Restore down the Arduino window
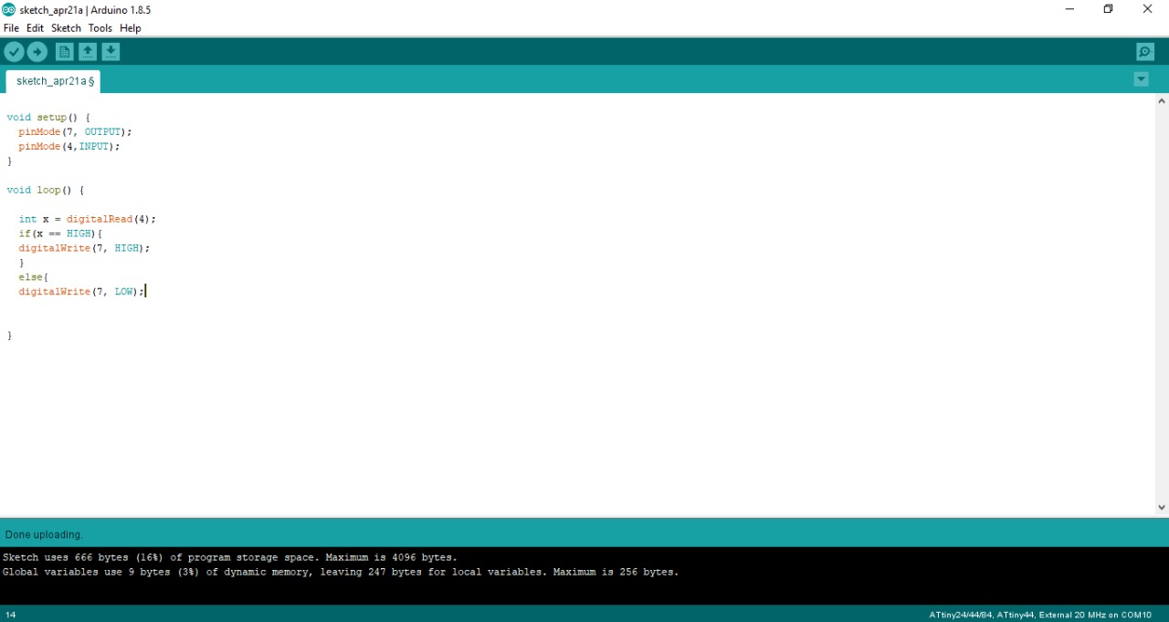Viewport: 1169px width, 622px height. click(x=1109, y=9)
